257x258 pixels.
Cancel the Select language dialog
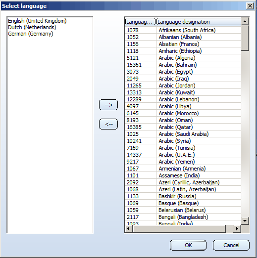231,245
